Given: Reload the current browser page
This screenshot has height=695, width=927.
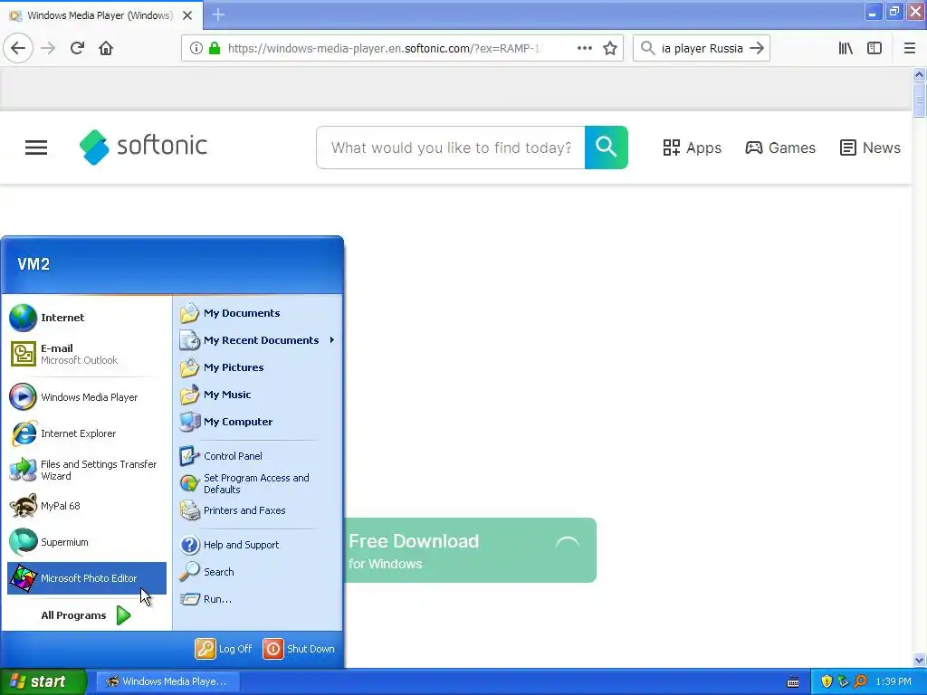Looking at the screenshot, I should [77, 48].
